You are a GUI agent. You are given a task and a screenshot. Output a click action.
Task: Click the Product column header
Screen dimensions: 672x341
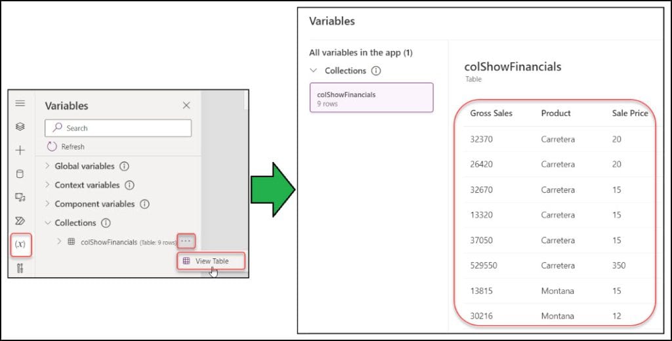point(556,113)
